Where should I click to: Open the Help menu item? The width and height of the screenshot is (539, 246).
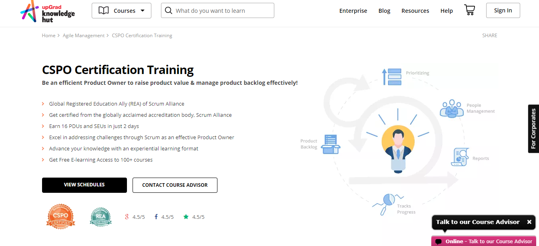coord(446,11)
